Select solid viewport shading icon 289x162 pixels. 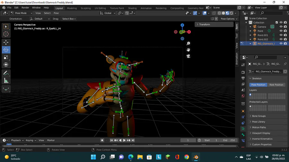click(x=223, y=13)
